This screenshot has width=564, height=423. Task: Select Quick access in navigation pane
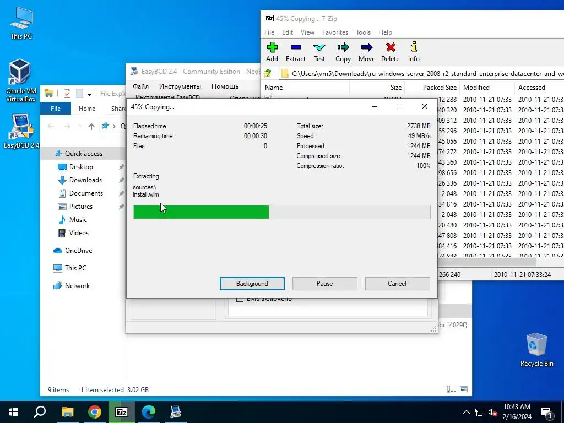pos(84,154)
